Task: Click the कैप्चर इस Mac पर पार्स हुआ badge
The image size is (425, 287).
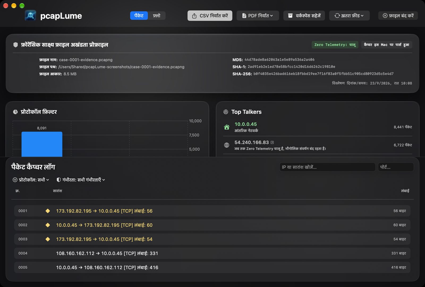Action: click(x=386, y=45)
